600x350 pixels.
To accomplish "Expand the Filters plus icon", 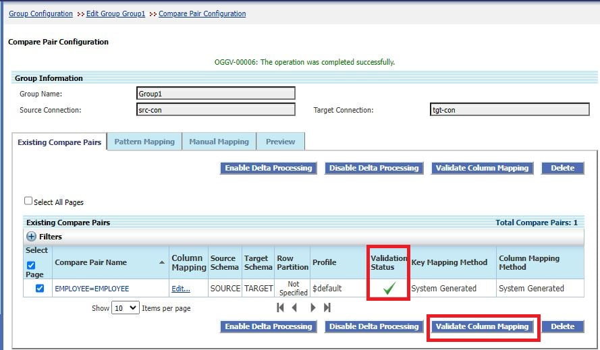I will click(31, 237).
